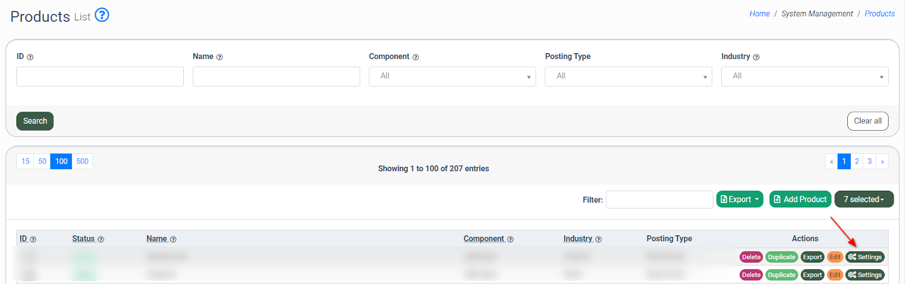Click the Add Product button
The width and height of the screenshot is (905, 284).
coord(800,199)
